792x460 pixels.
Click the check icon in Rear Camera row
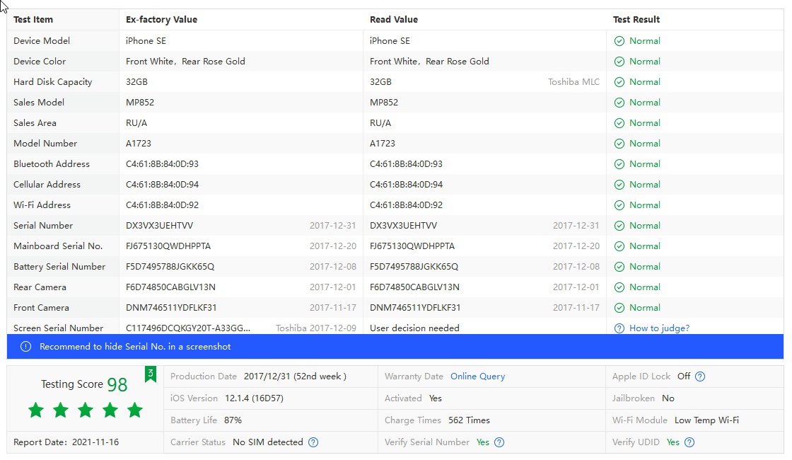[619, 287]
